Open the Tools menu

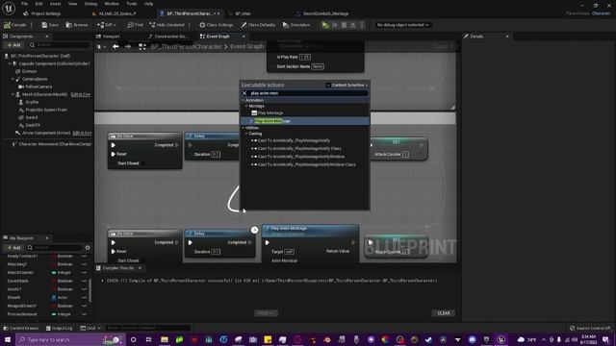pyautogui.click(x=132, y=4)
